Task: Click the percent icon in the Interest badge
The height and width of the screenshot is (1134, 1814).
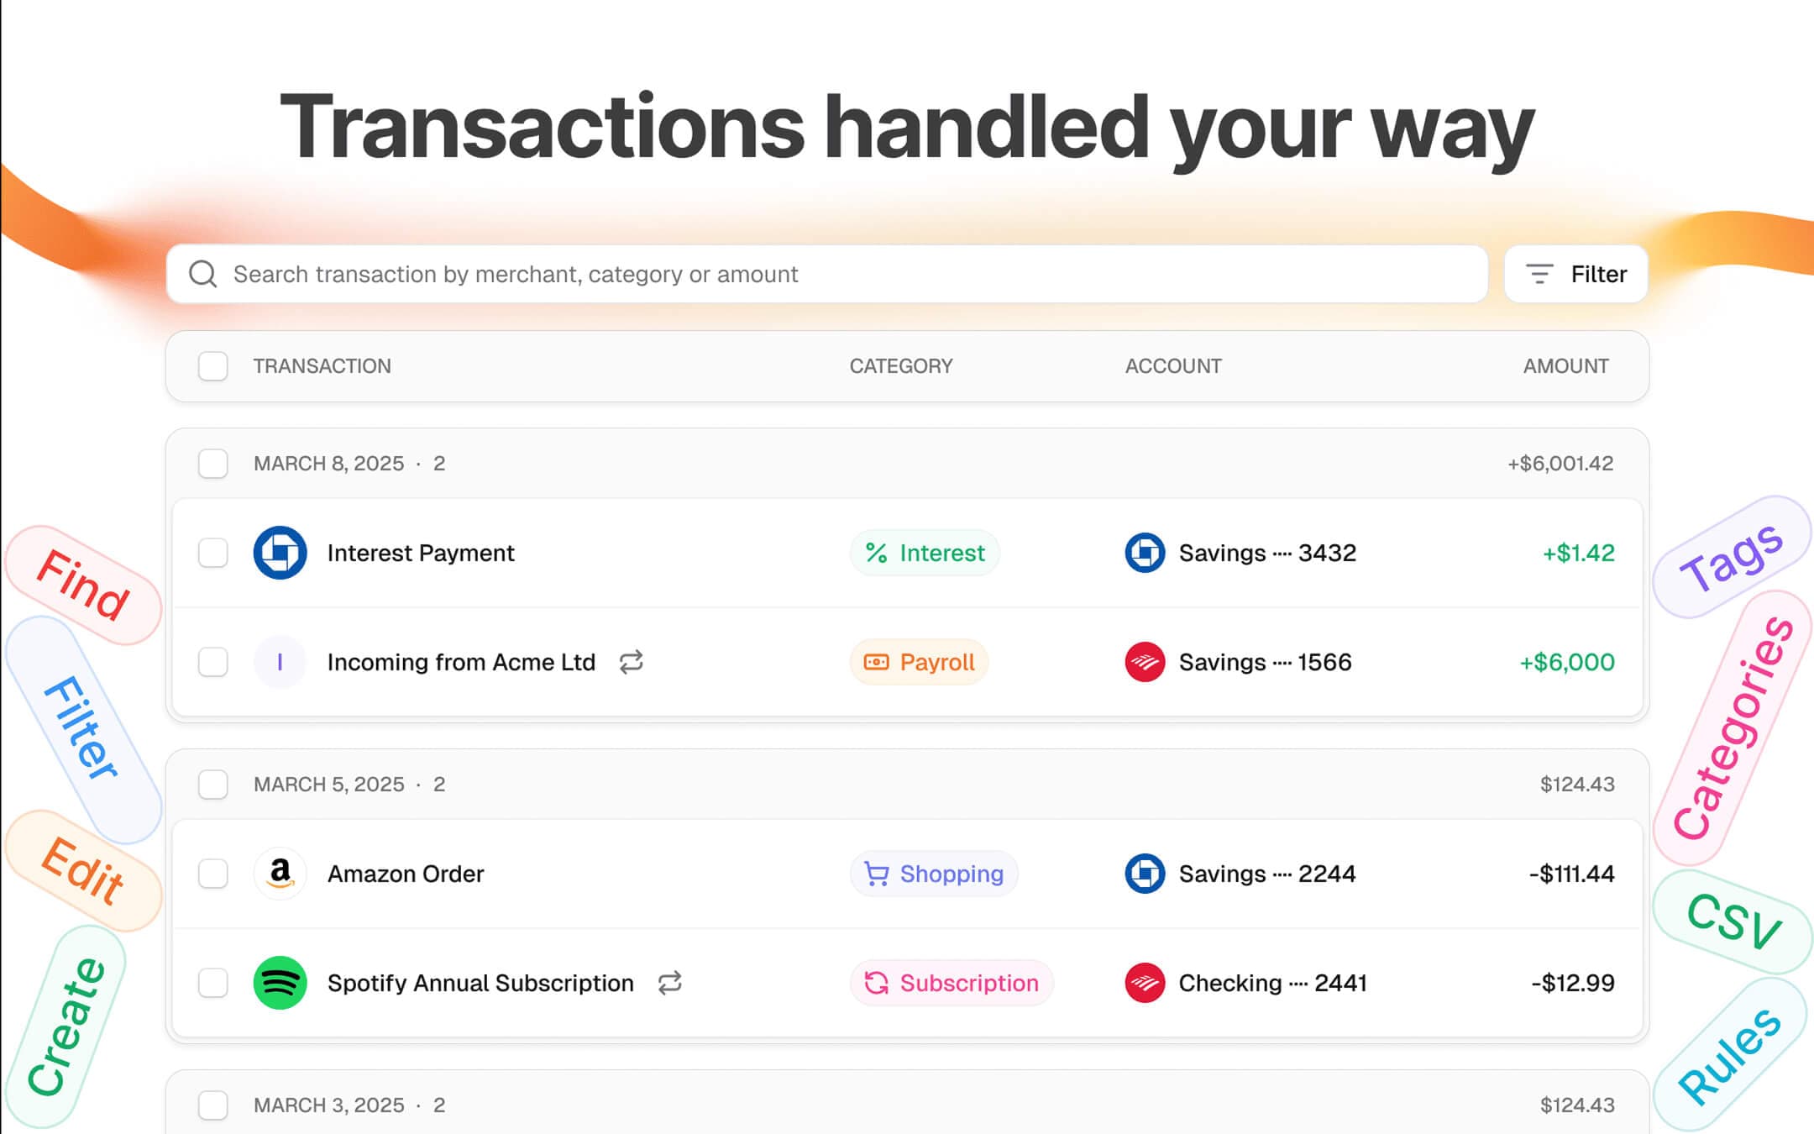Action: pyautogui.click(x=876, y=553)
